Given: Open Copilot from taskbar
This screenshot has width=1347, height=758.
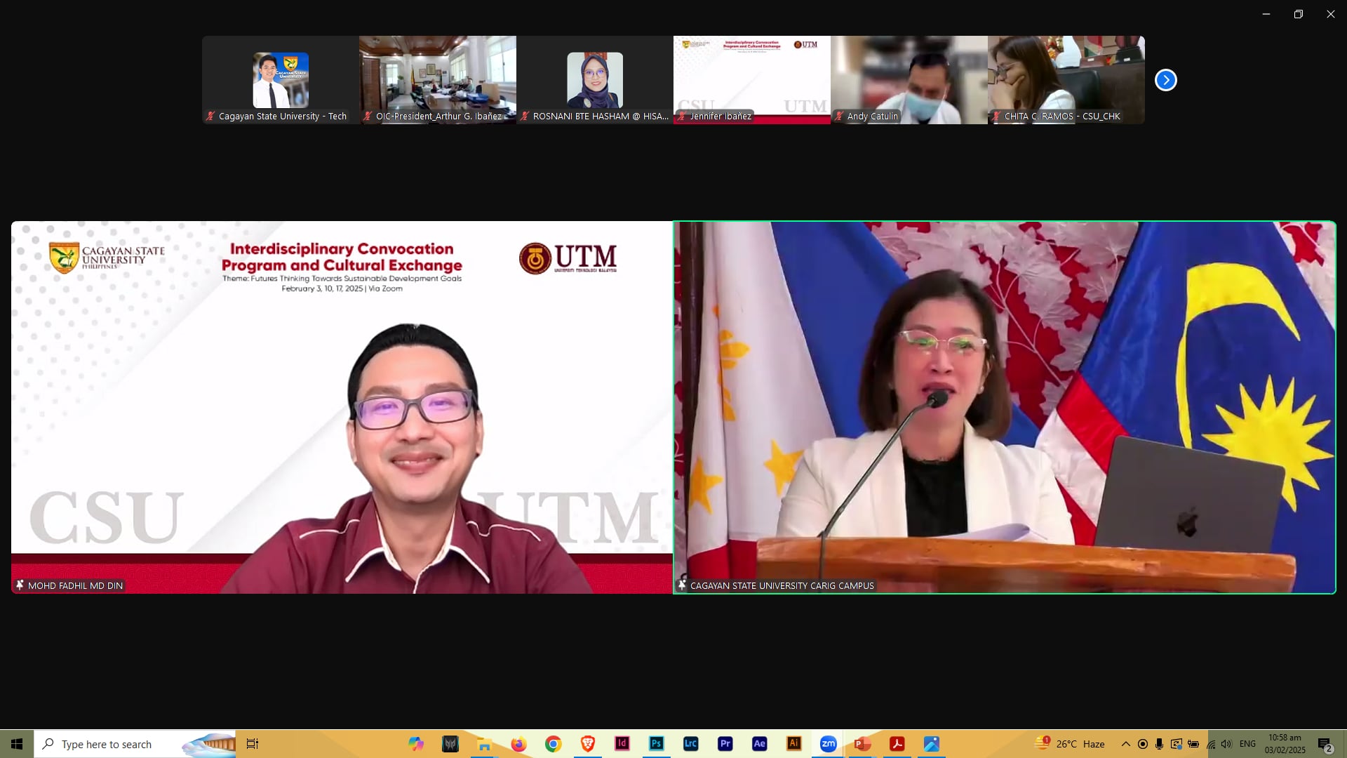Looking at the screenshot, I should click(x=416, y=744).
